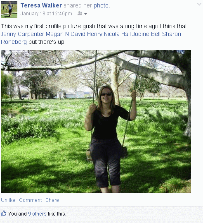Show the '9 others' who liked this
Viewport: 203px width, 223px height.
coord(37,214)
